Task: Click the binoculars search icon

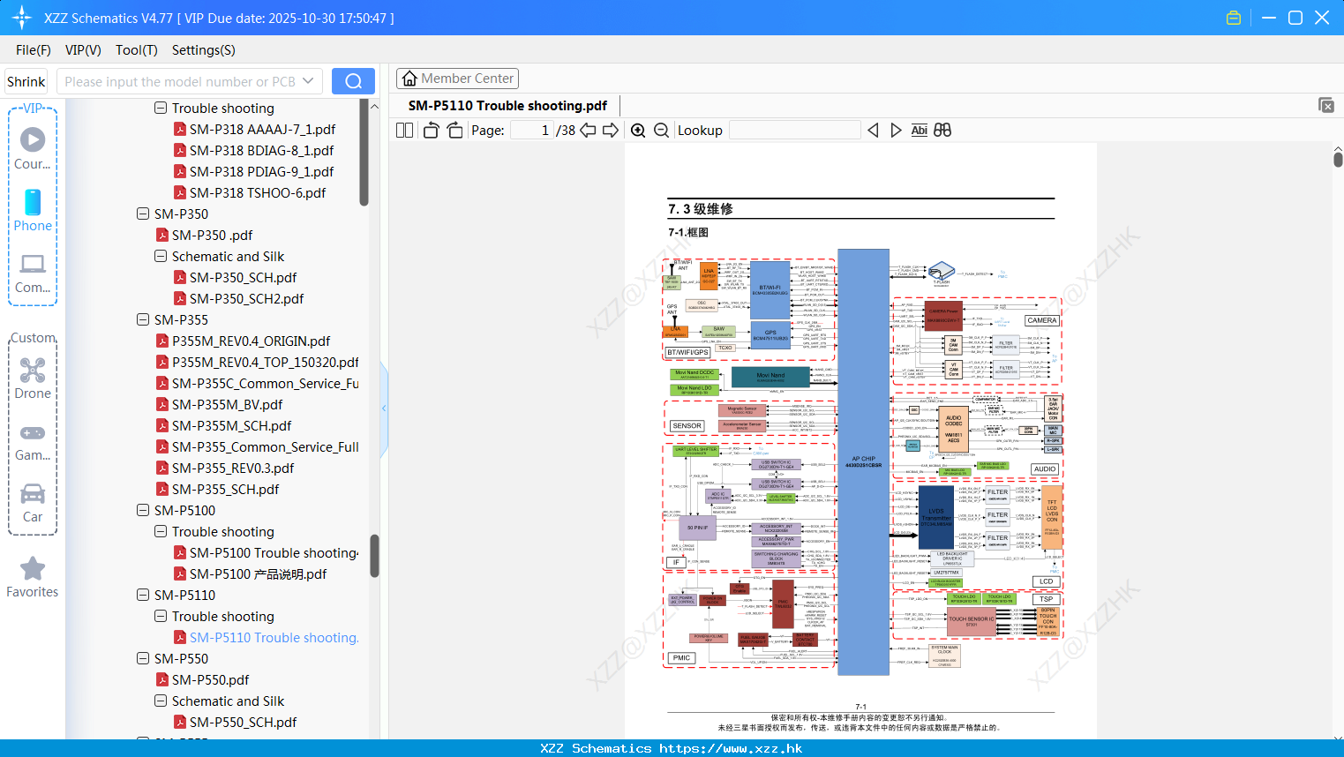Action: (942, 131)
